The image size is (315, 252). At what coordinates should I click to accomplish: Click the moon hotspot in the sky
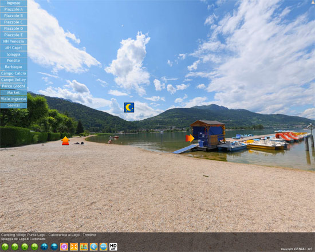(129, 108)
